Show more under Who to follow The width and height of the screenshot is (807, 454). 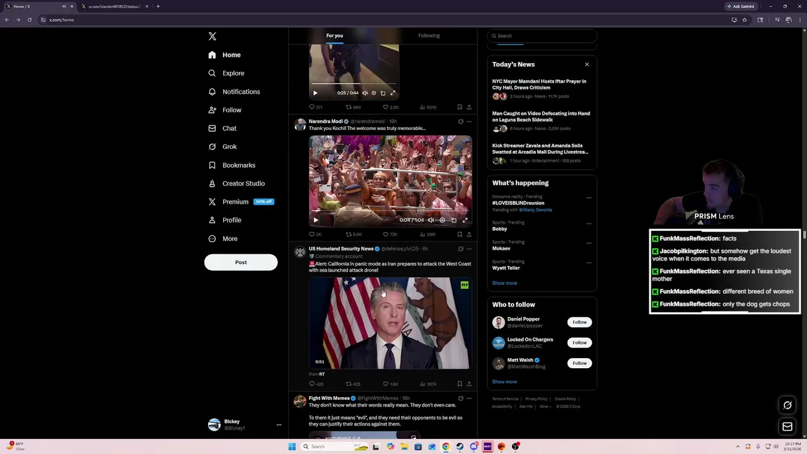(504, 381)
